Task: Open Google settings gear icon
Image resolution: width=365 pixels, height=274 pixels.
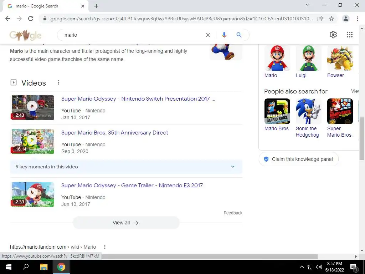Action: tap(333, 35)
